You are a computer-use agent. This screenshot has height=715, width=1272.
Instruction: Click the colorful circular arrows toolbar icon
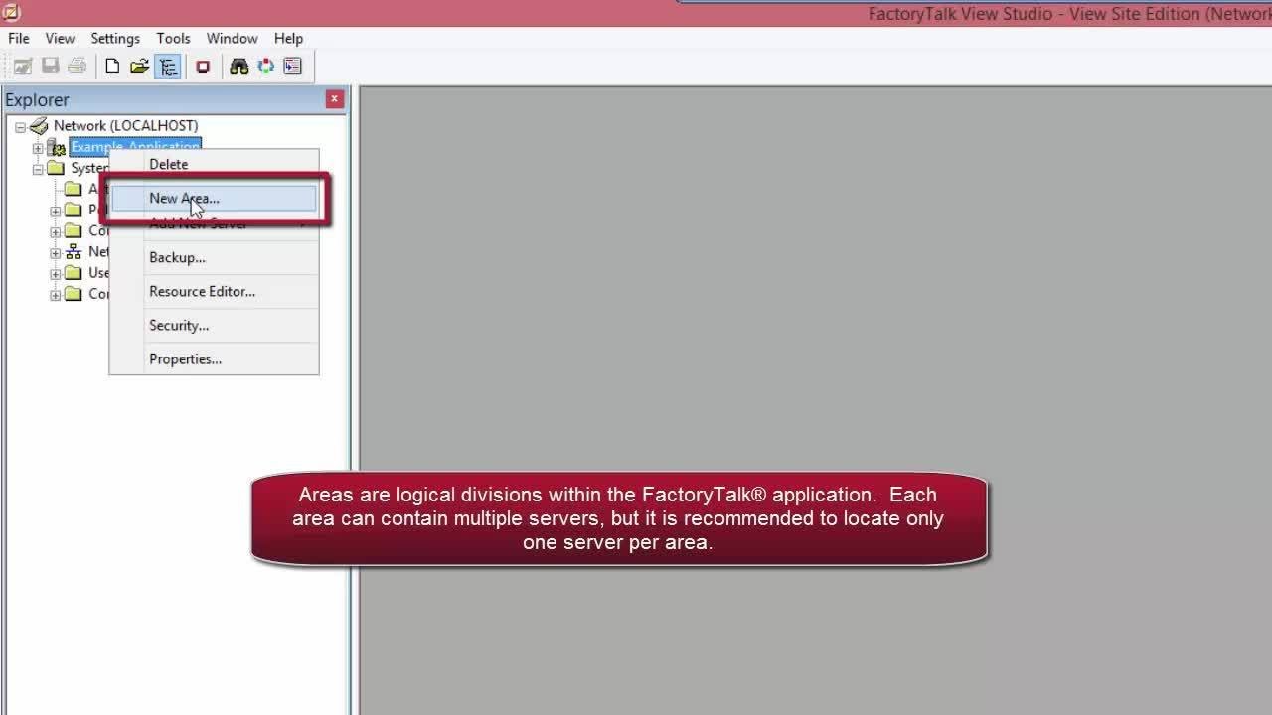(265, 67)
